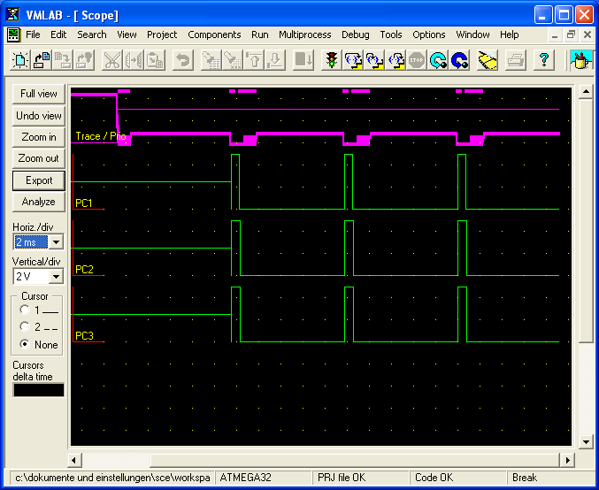Click the VMLAB scope icon in menu bar
This screenshot has height=490, width=599.
[13, 34]
